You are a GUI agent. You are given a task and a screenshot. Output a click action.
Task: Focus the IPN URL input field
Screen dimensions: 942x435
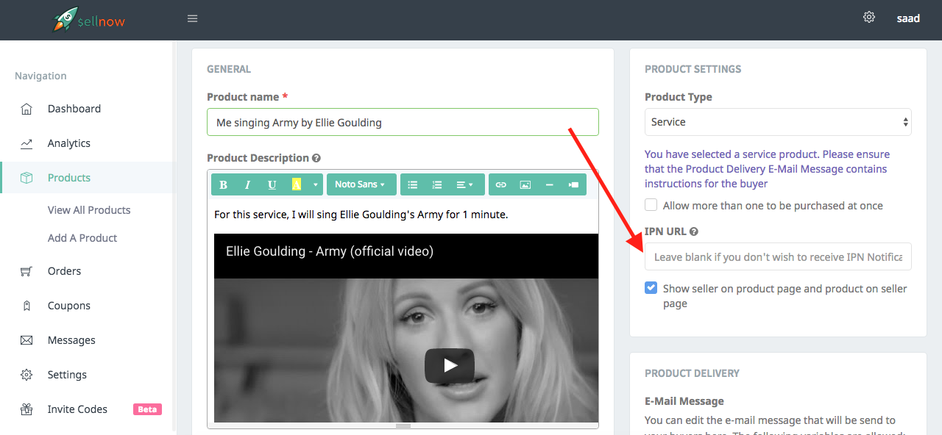point(778,256)
